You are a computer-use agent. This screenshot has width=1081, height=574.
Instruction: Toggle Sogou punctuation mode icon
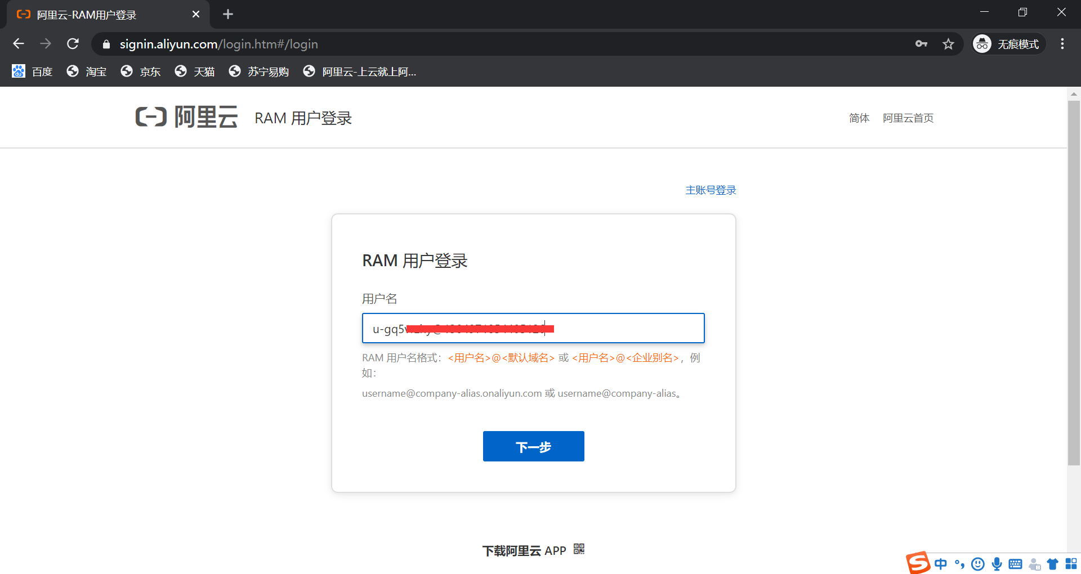(959, 564)
